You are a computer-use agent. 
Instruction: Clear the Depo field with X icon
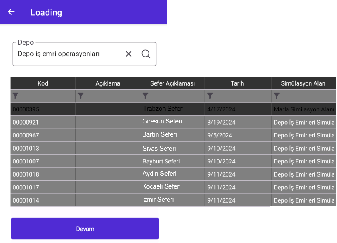tap(129, 54)
